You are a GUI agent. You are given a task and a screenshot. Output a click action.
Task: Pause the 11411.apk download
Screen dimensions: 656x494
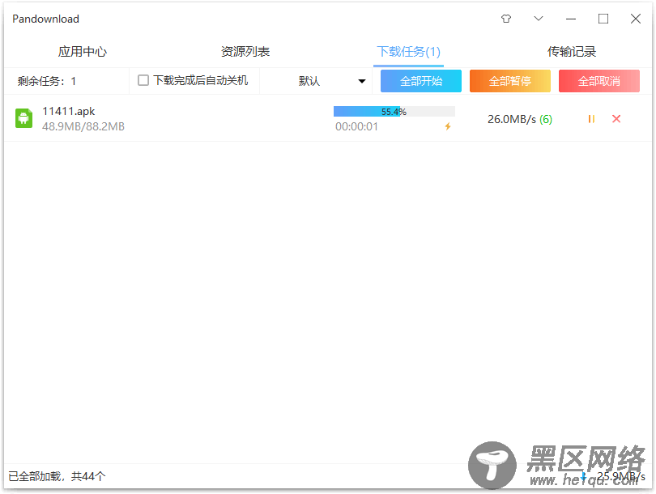click(591, 119)
